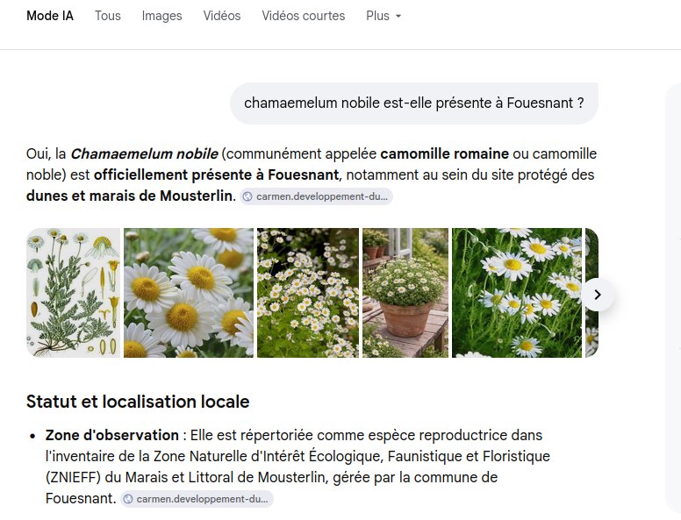Click the link icon in first carmen citation
Viewport: 681px width, 520px height.
point(247,196)
